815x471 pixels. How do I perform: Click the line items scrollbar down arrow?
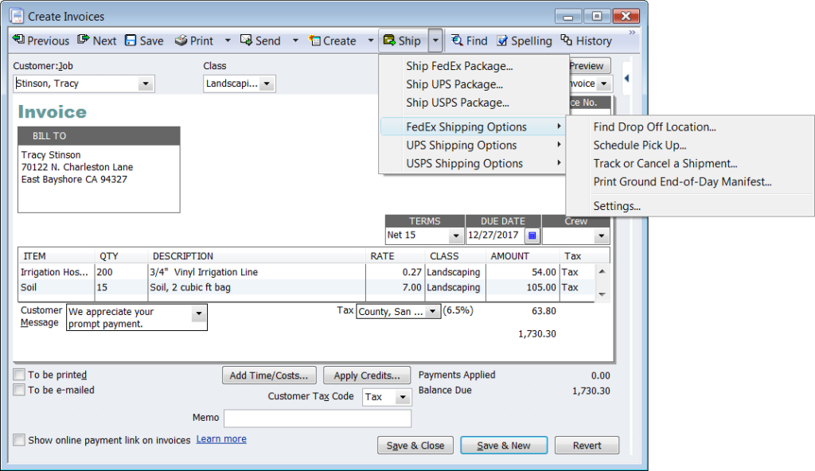(x=602, y=294)
